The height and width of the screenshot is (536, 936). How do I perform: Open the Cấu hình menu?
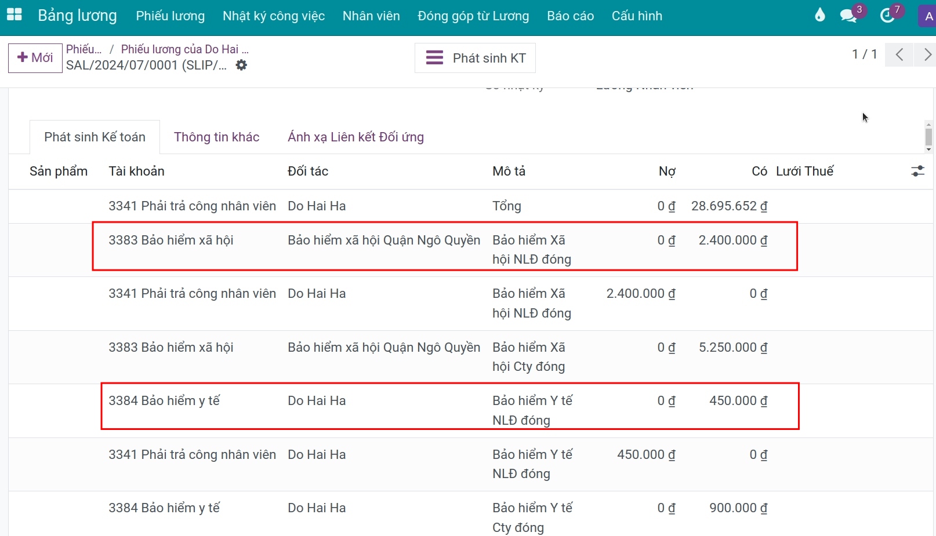point(637,16)
